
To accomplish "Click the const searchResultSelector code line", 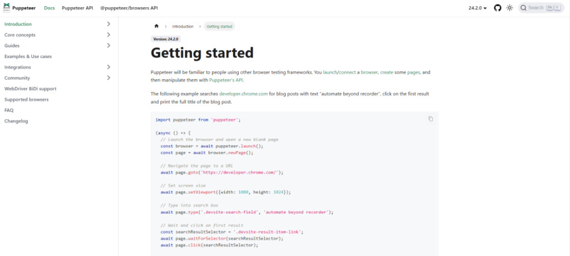I will click(232, 232).
